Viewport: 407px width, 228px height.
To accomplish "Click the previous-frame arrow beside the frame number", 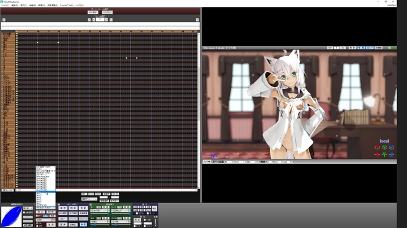I will pos(94,20).
